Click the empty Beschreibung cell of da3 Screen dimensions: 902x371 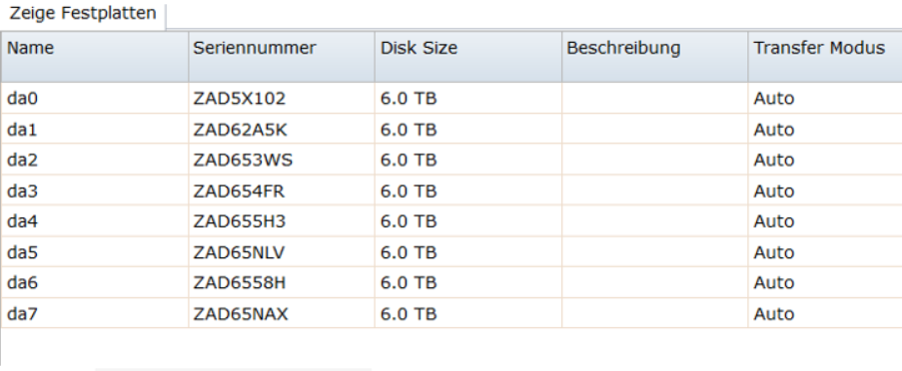point(654,190)
